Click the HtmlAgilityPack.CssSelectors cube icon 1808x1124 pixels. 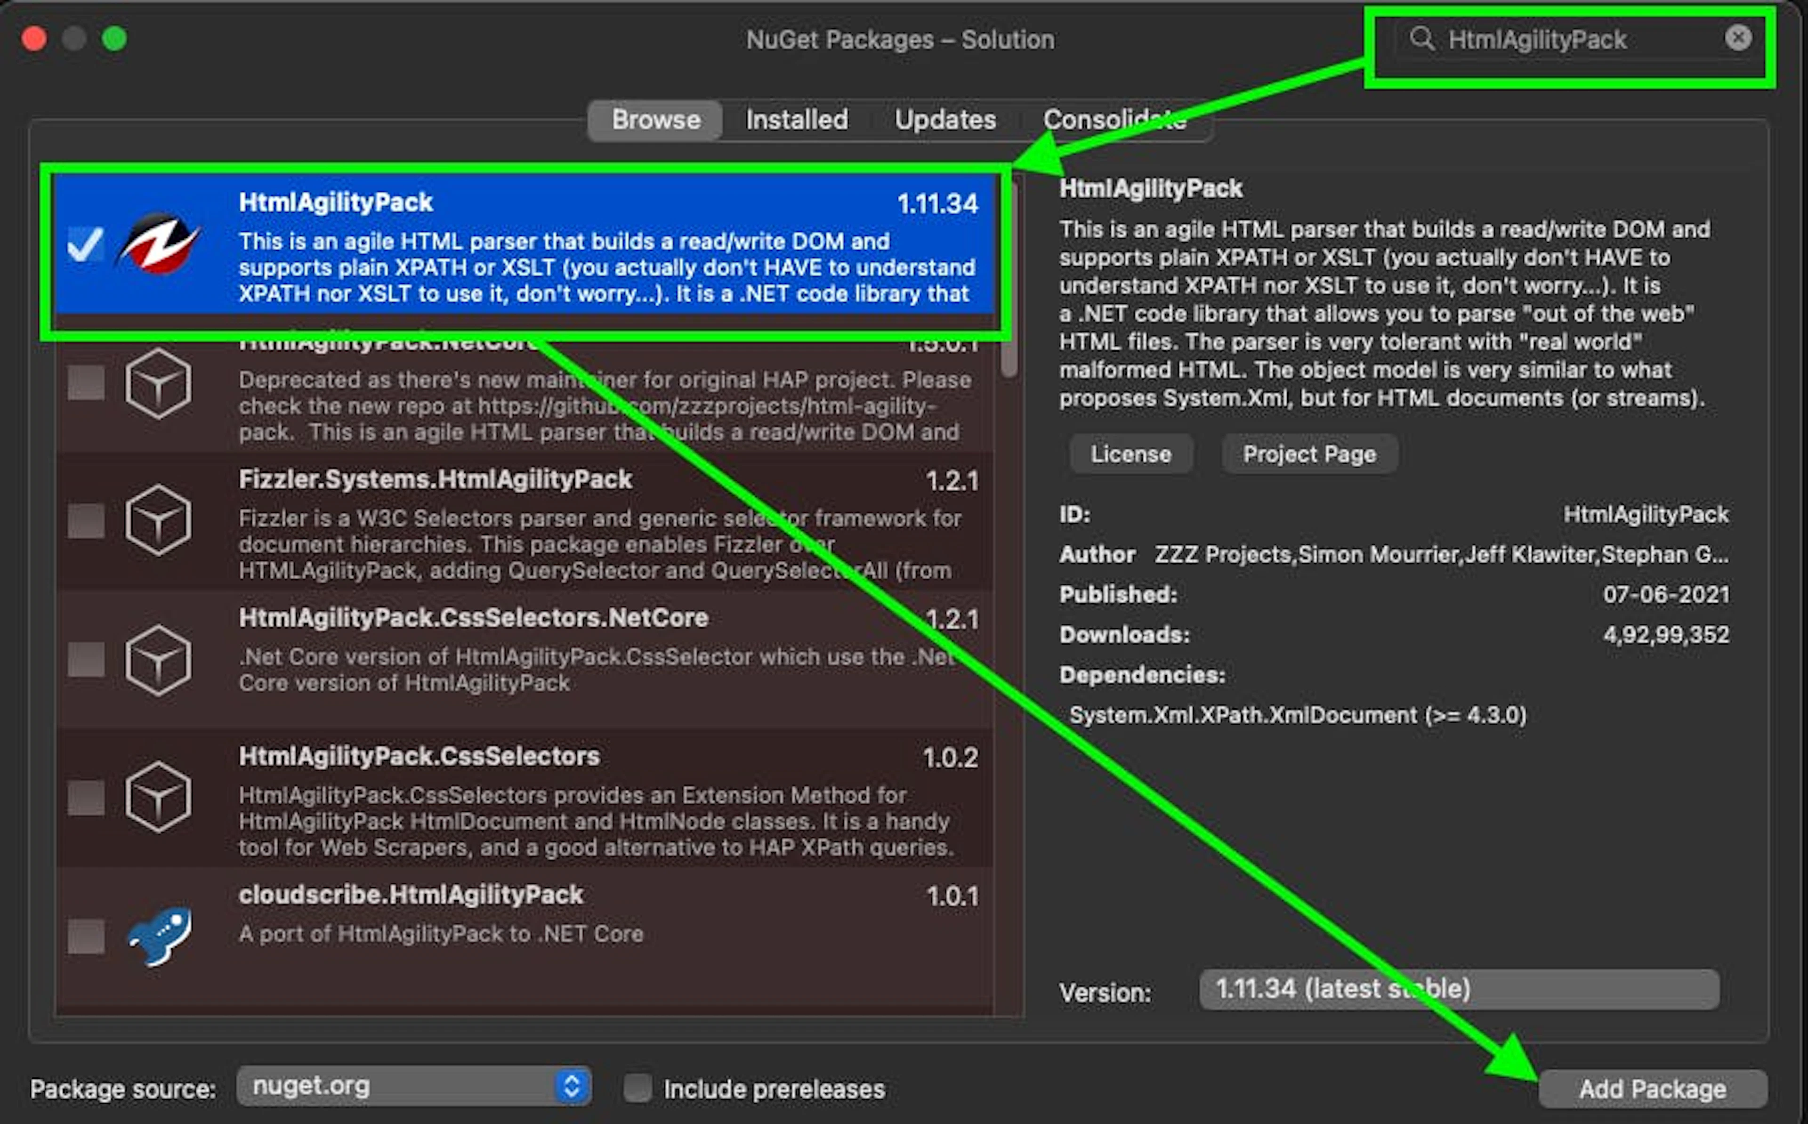158,797
